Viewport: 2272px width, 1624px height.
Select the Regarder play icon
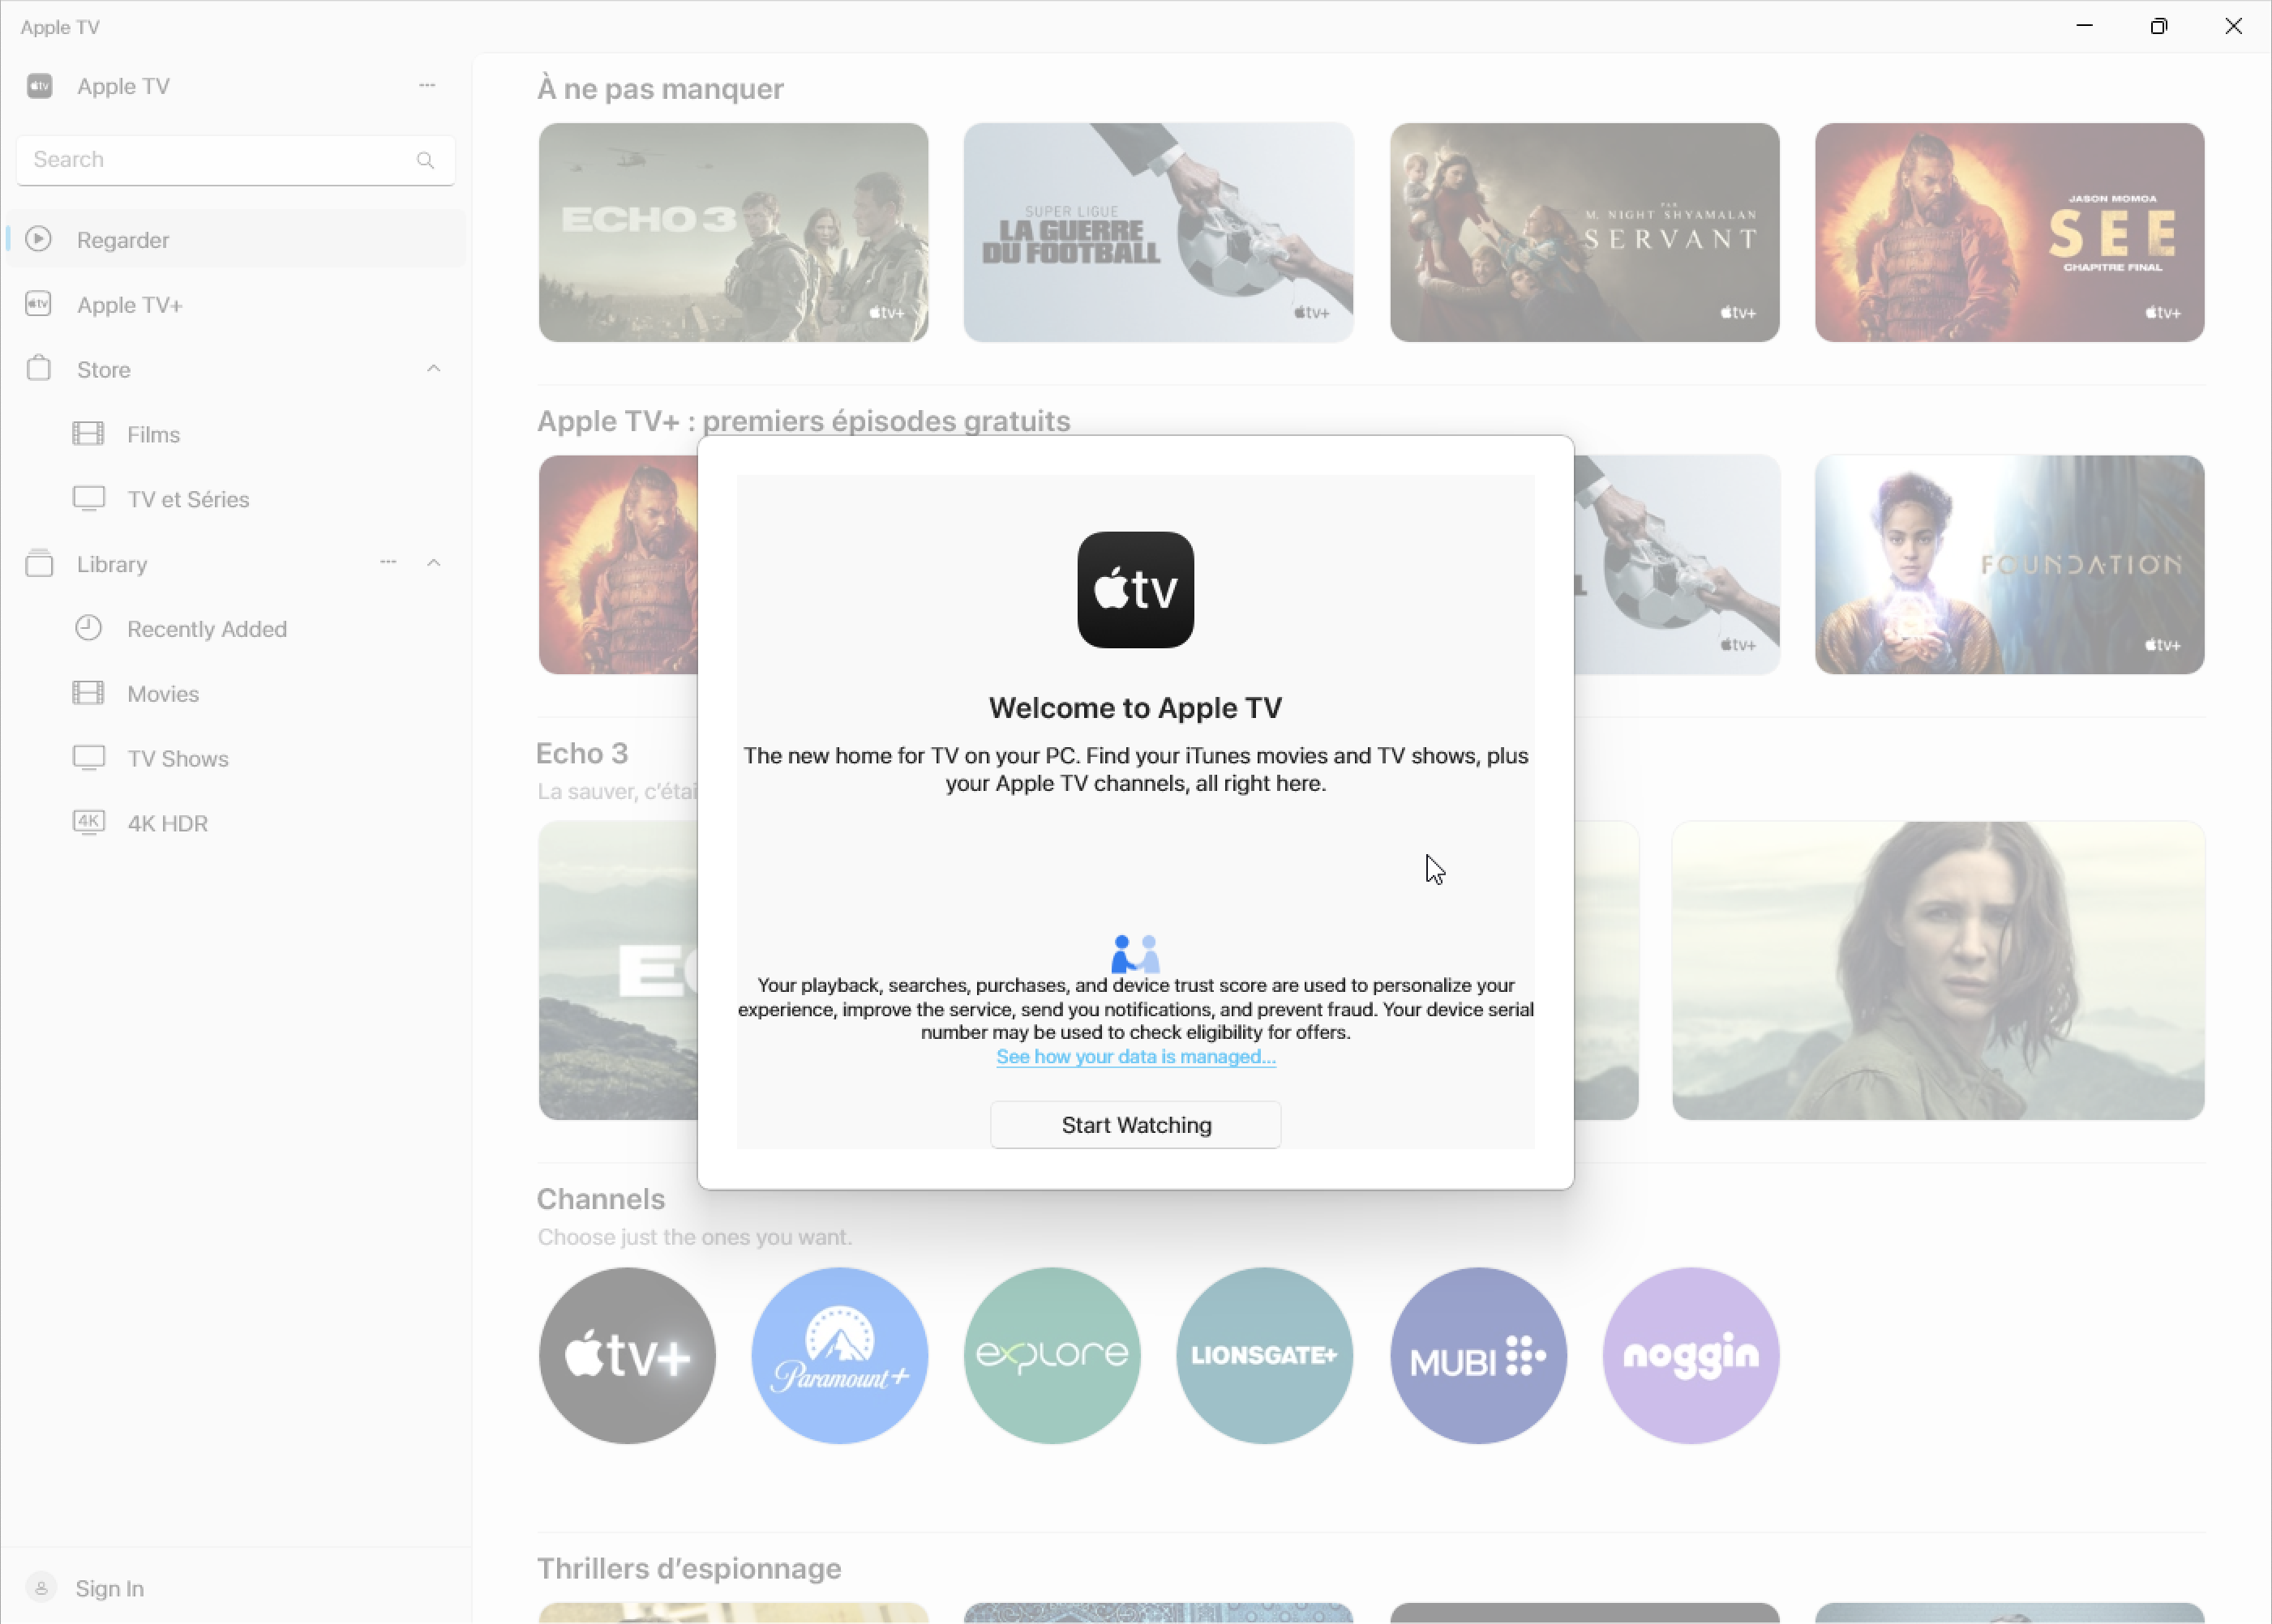coord(39,239)
